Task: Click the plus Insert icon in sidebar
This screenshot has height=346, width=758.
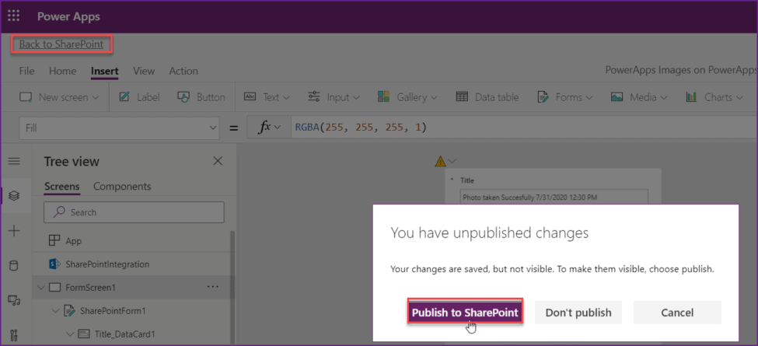Action: (x=14, y=231)
